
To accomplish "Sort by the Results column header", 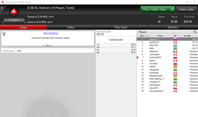I will click(188, 36).
